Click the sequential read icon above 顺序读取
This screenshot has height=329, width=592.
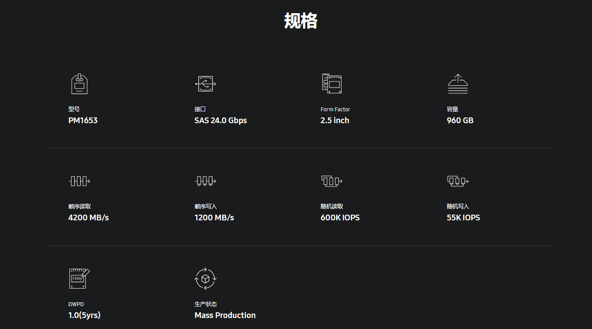(80, 181)
